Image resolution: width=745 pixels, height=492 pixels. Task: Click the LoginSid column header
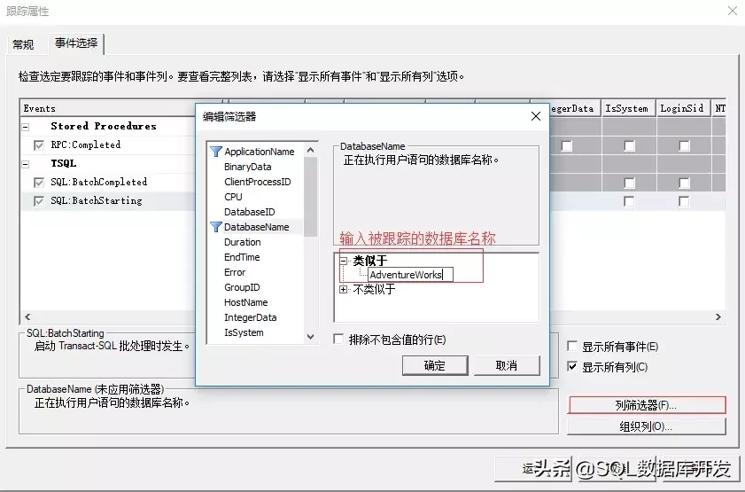pyautogui.click(x=683, y=108)
